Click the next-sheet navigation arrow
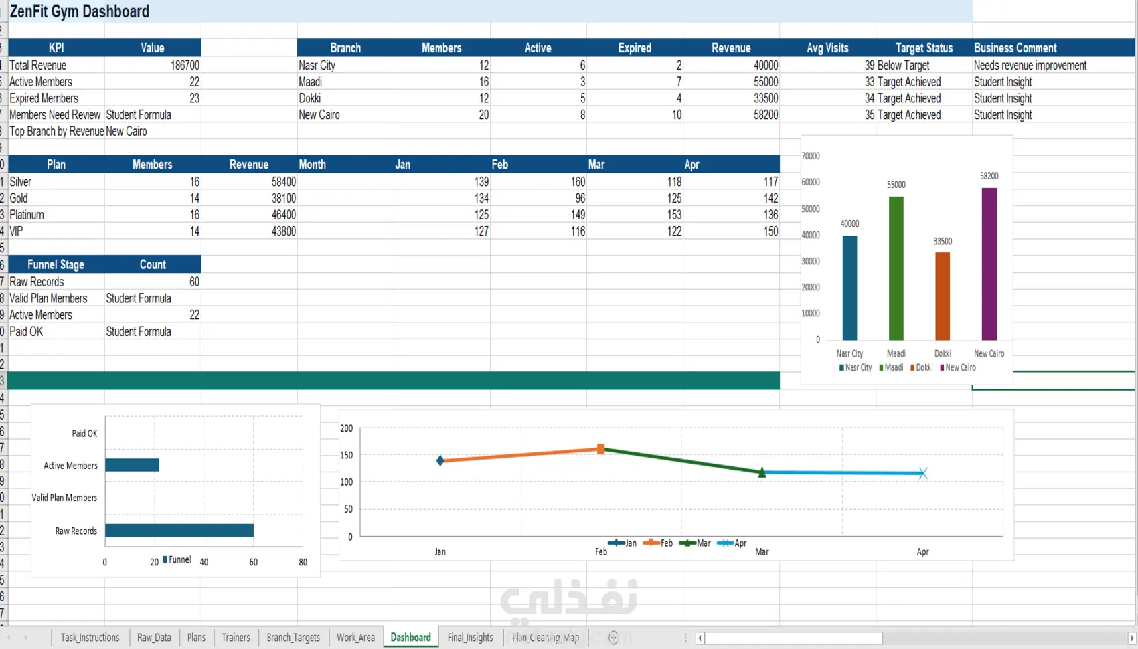The image size is (1138, 649). [x=25, y=638]
